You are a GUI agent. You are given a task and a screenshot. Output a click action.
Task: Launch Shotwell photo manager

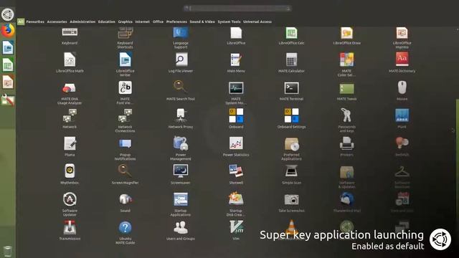pos(236,174)
